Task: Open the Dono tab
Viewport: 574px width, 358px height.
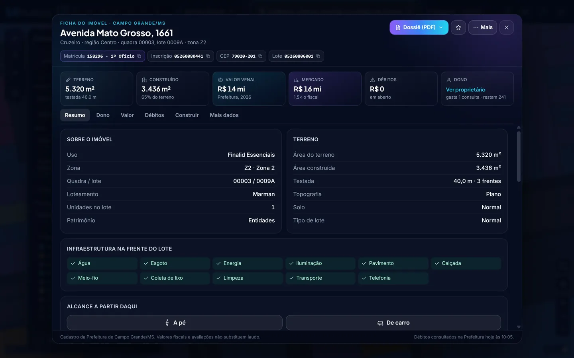Action: 103,115
